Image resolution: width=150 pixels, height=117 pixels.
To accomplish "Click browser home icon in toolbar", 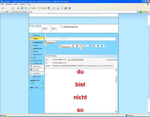I will point(26,8).
